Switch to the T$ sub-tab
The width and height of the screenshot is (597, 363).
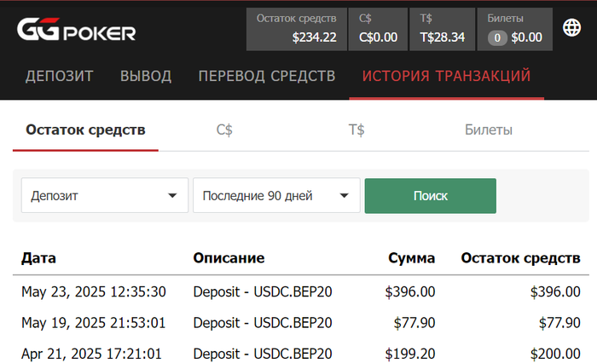[x=356, y=130]
